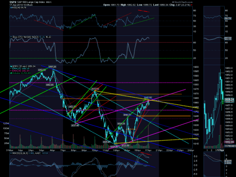Click the RSI(14) indicator label
The width and height of the screenshot is (236, 177).
pyautogui.click(x=18, y=8)
